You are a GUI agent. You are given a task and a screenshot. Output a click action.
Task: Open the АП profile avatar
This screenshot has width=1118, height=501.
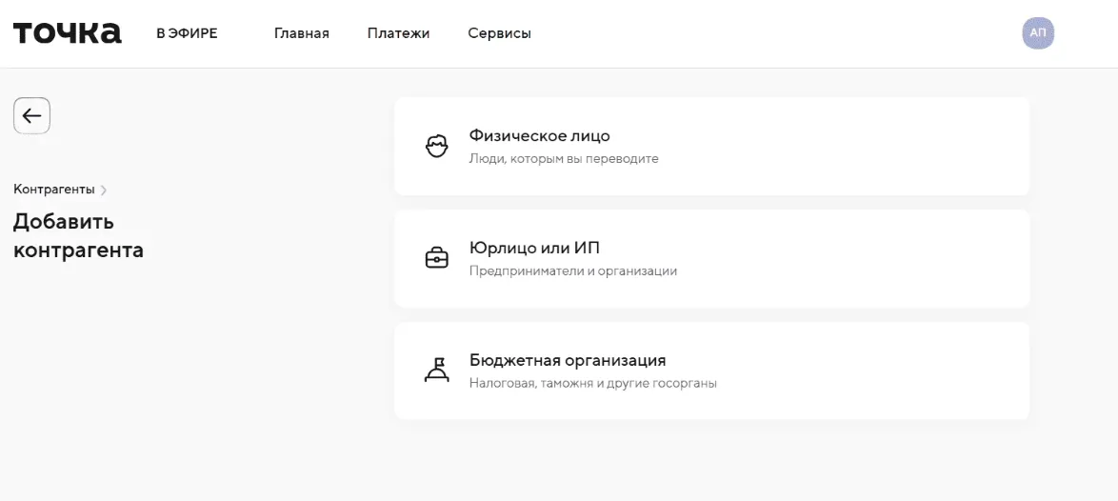click(x=1038, y=33)
